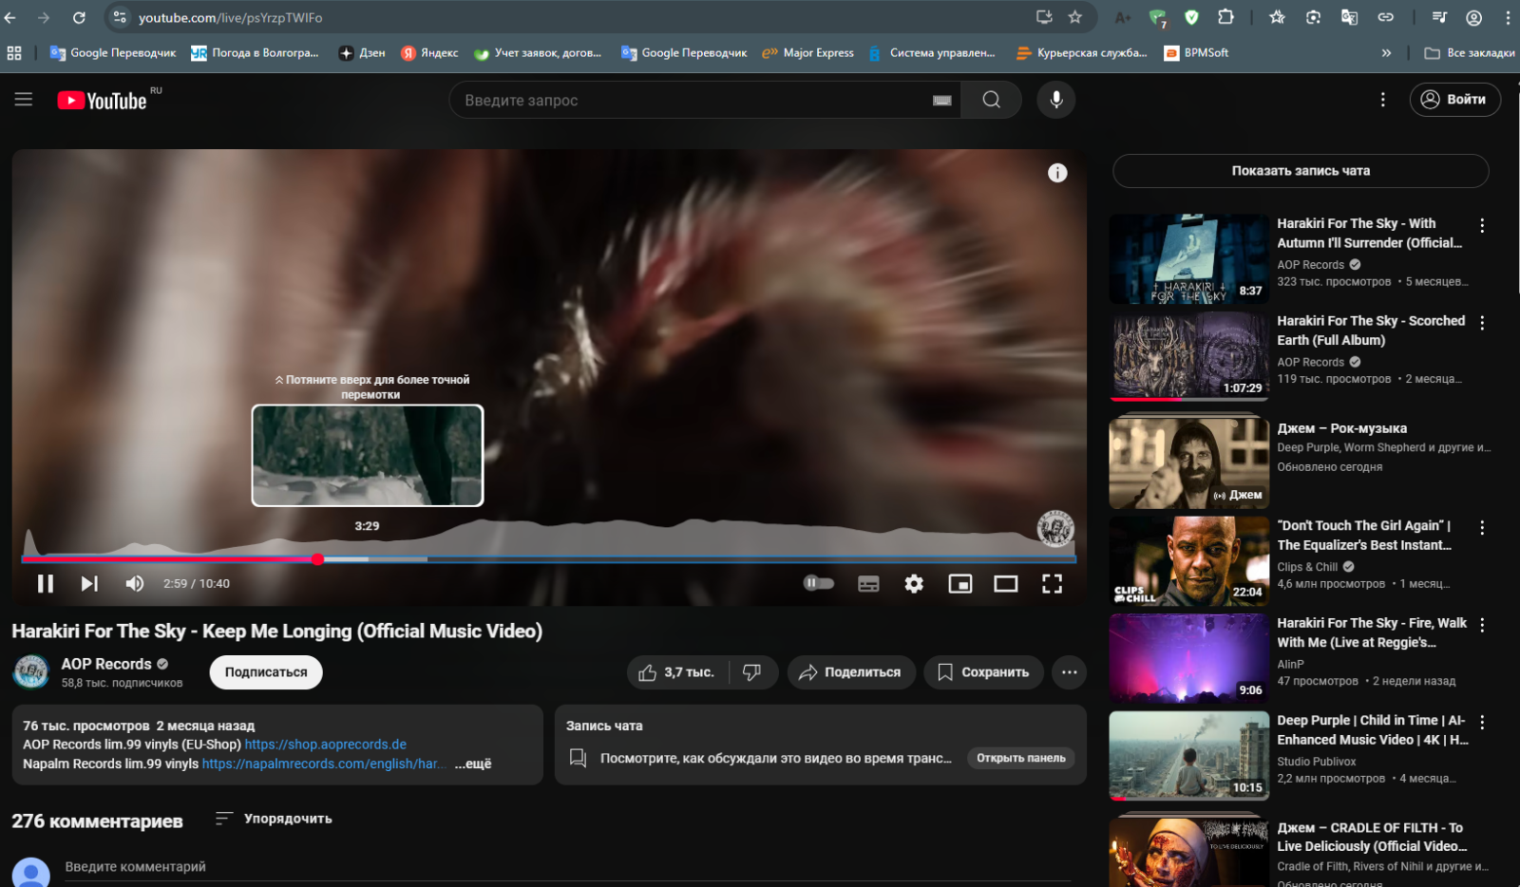Open Упорядочить comment sort dropdown

(x=274, y=819)
